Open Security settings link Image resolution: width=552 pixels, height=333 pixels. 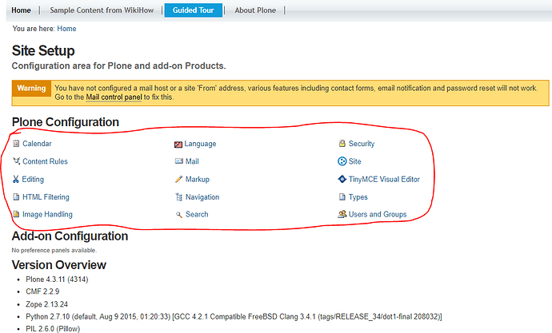362,144
